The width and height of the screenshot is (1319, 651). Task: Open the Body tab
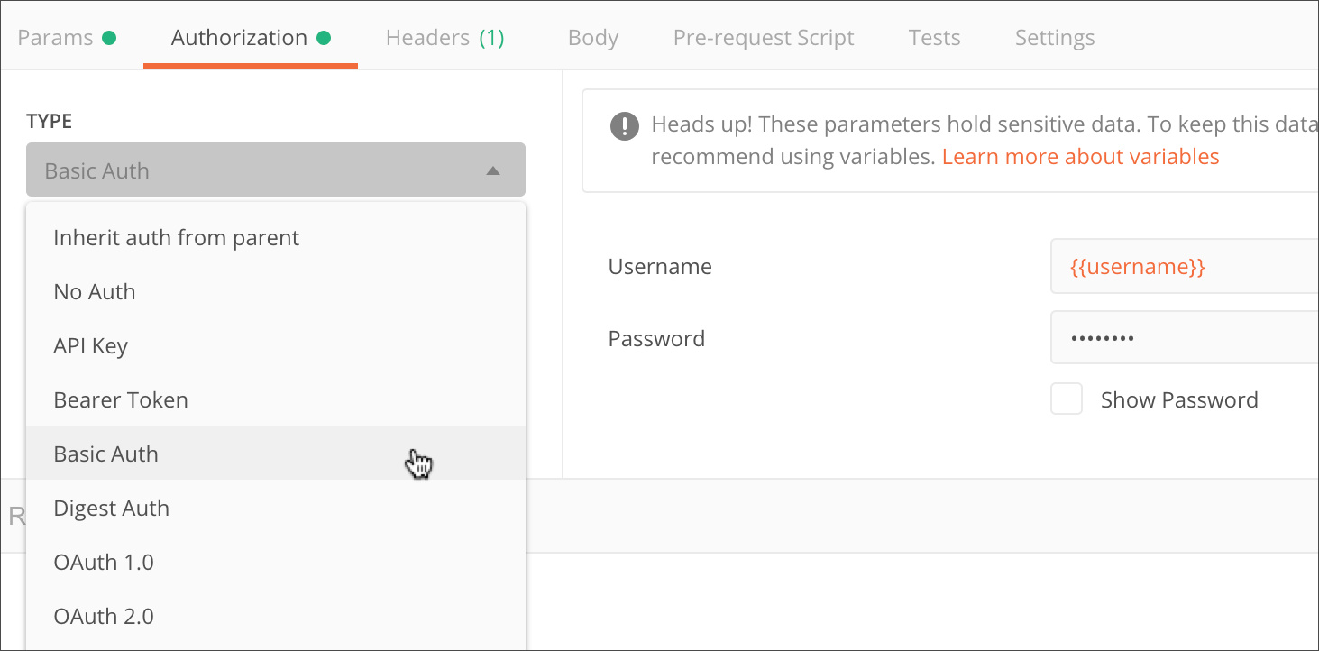coord(592,37)
